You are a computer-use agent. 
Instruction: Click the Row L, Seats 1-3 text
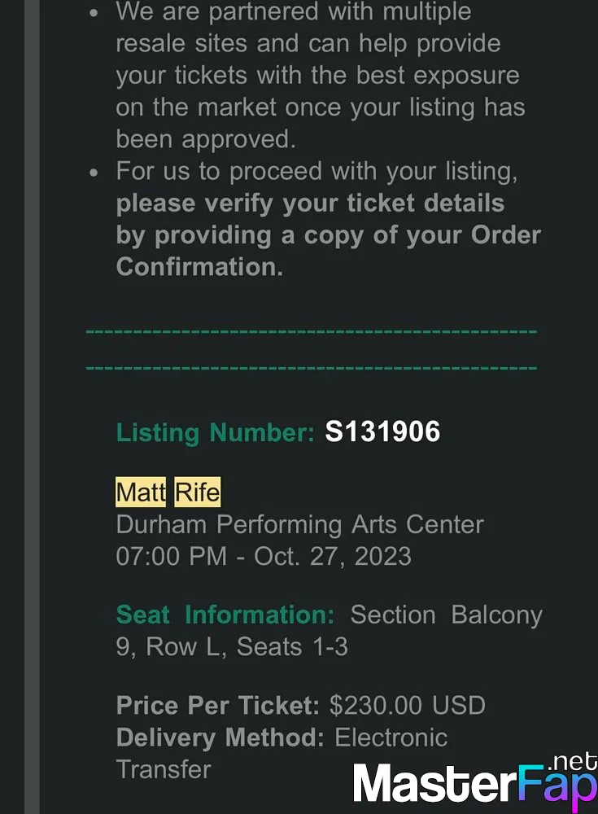click(x=247, y=647)
